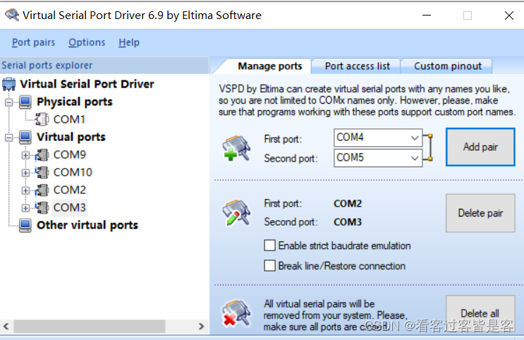
Task: Select the Physical ports node label
Action: pos(75,102)
